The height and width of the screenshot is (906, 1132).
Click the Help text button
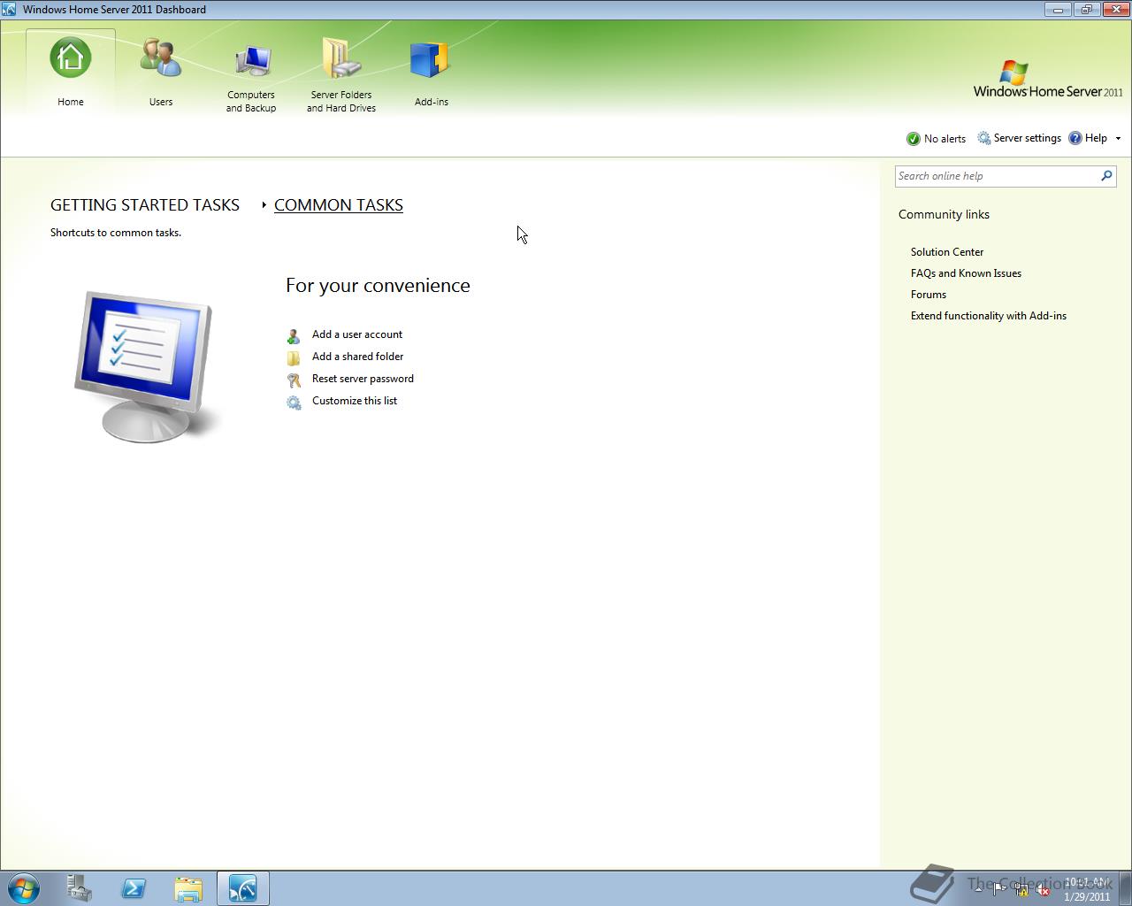[1096, 138]
